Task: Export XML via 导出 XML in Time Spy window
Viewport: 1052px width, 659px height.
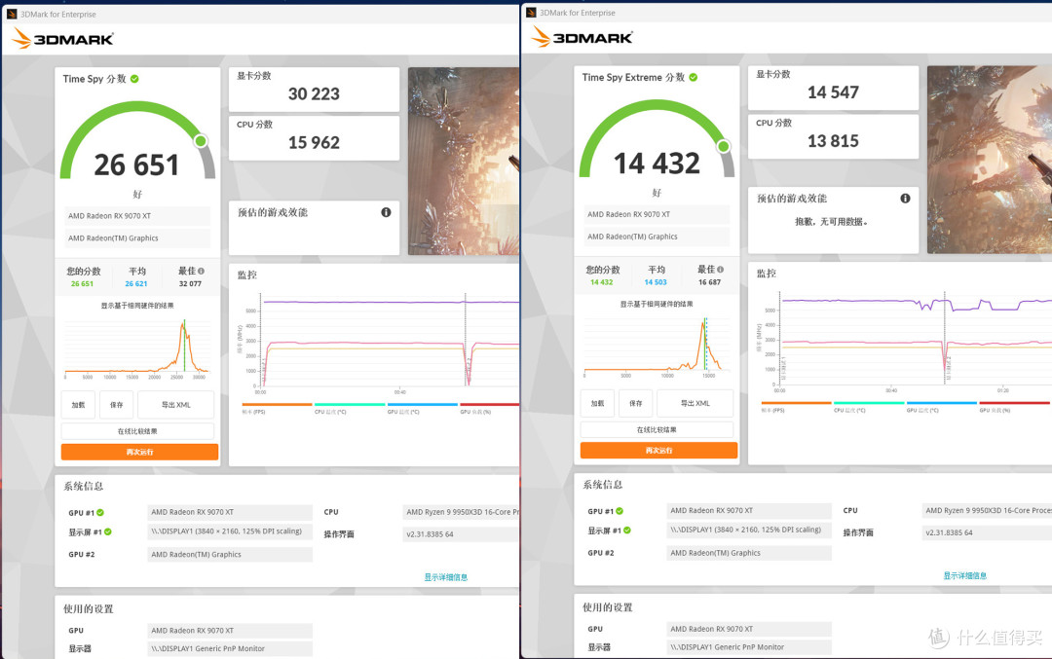Action: click(x=175, y=405)
